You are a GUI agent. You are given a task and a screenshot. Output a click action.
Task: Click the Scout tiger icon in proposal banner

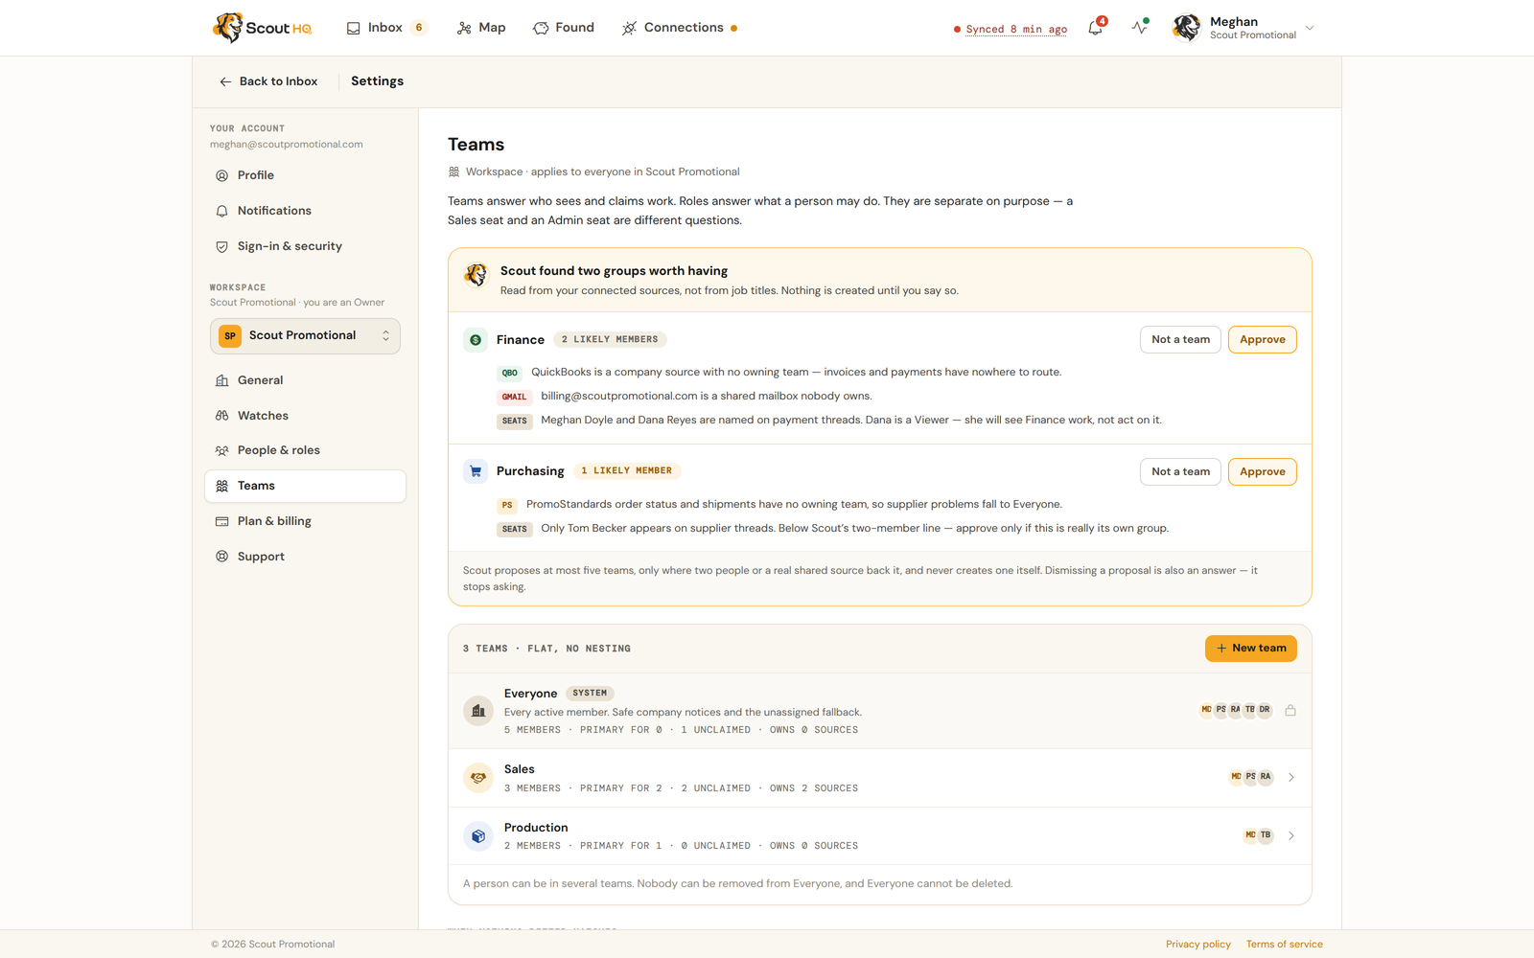[476, 275]
